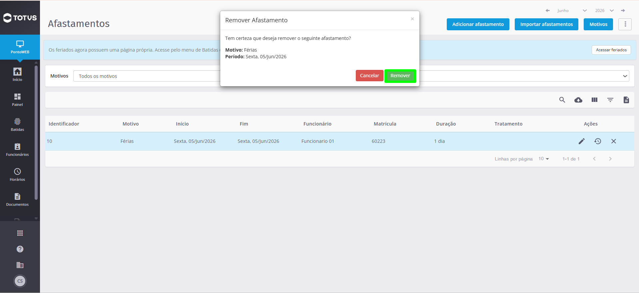Screen dimensions: 639x293
Task: Sort by Fim column header
Action: tap(244, 124)
